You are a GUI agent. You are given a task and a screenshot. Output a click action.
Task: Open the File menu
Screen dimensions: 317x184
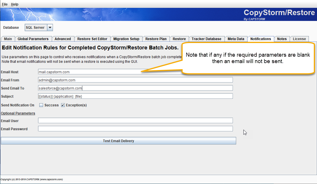5,4
